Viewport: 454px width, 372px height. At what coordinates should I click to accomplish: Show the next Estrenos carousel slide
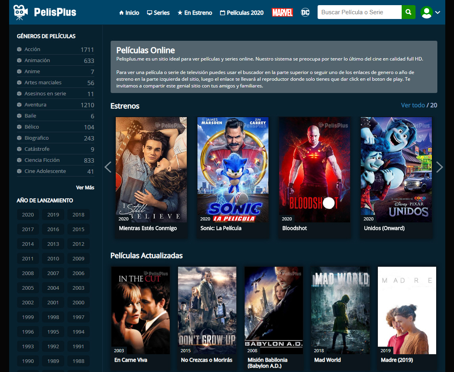(x=439, y=167)
